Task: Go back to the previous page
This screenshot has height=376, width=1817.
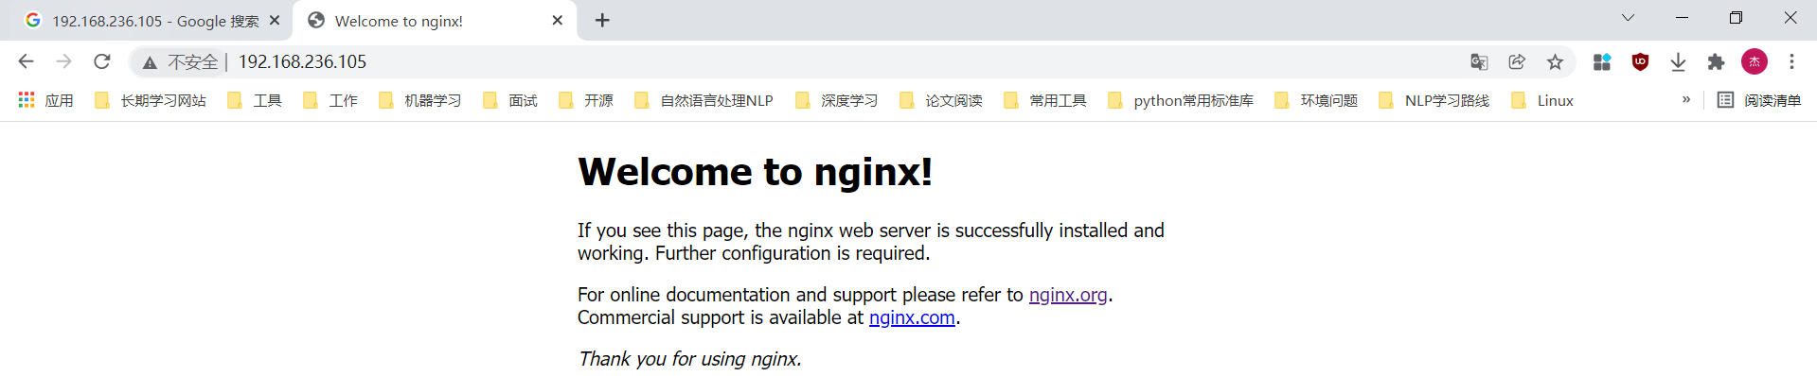Action: 26,61
